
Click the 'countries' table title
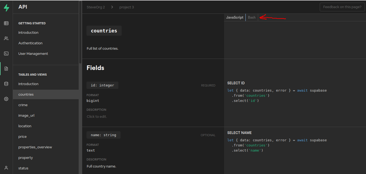point(104,31)
